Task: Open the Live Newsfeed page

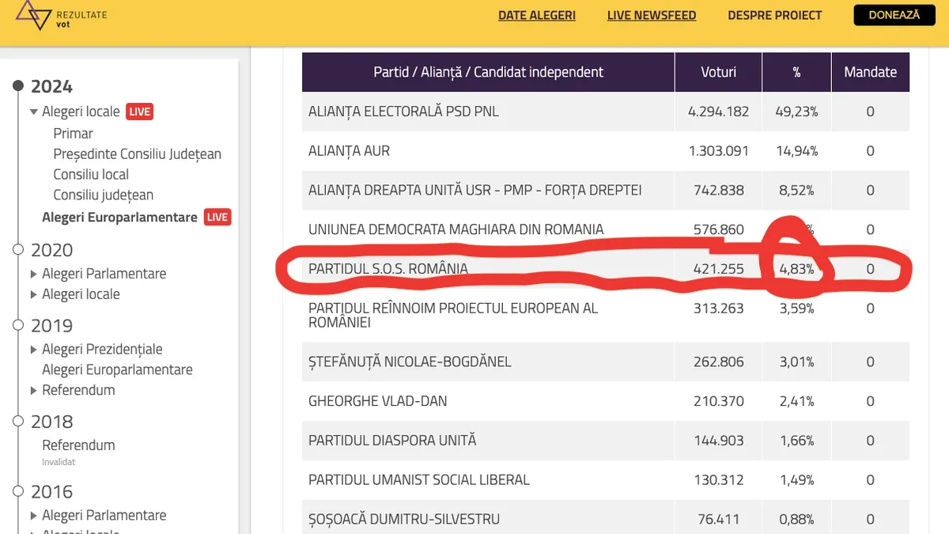Action: (651, 15)
